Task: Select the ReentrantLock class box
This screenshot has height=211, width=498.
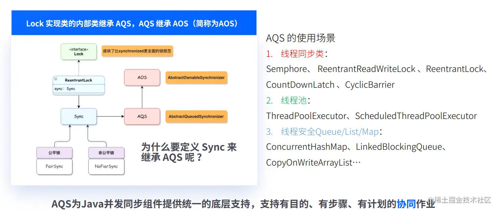Action: point(79,85)
